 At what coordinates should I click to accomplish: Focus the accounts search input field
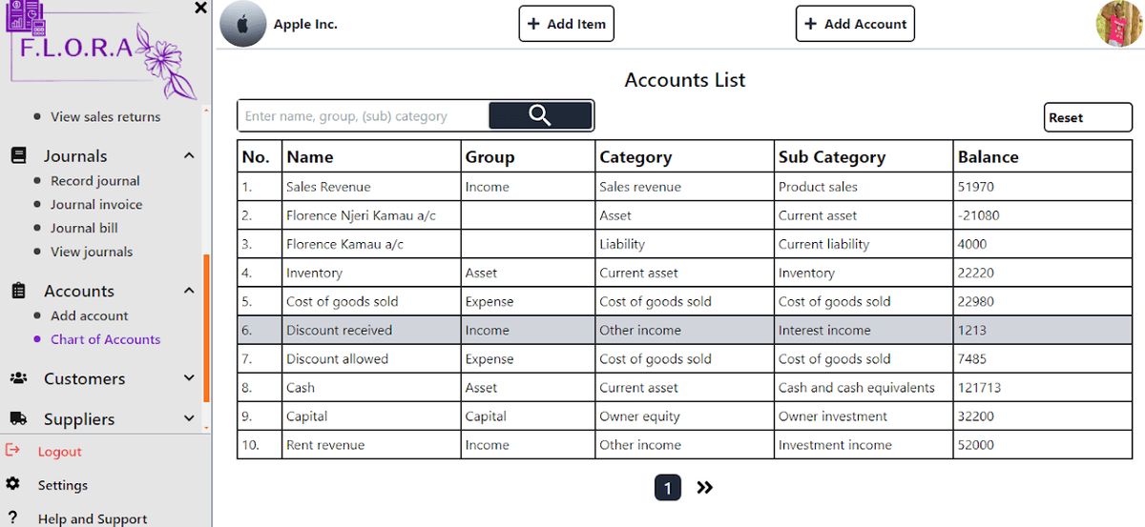point(363,116)
